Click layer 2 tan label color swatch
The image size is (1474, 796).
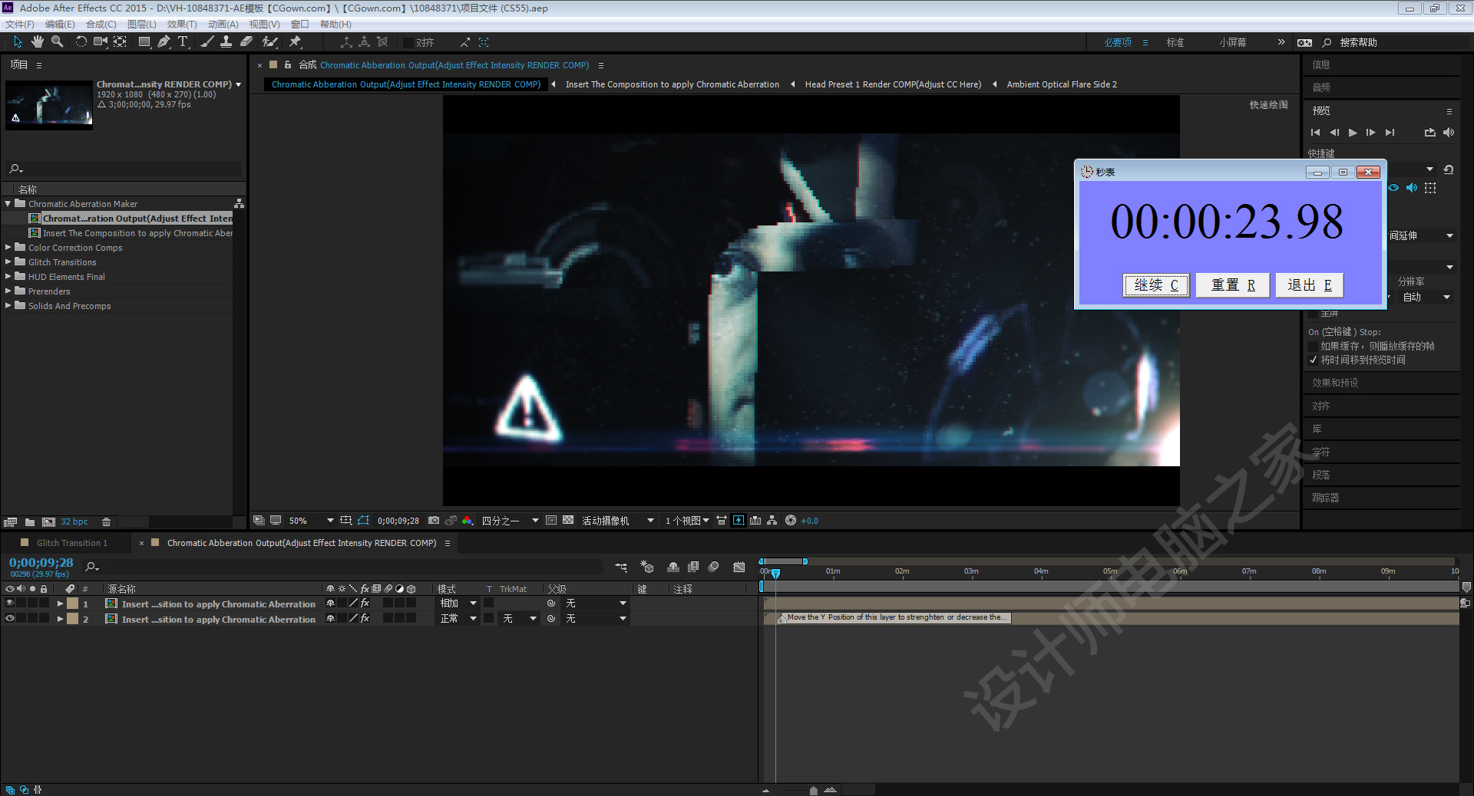[73, 619]
